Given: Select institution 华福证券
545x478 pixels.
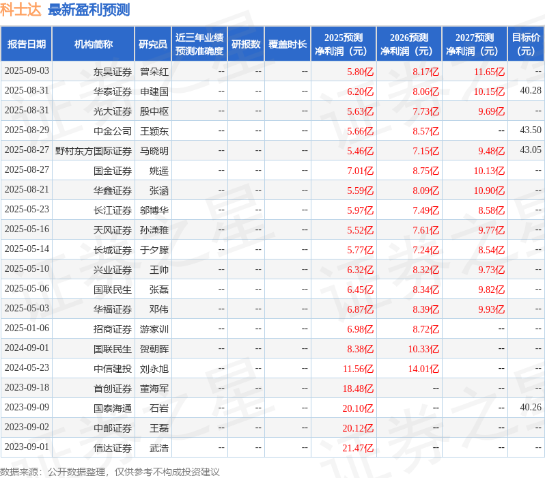Looking at the screenshot, I should tap(113, 310).
